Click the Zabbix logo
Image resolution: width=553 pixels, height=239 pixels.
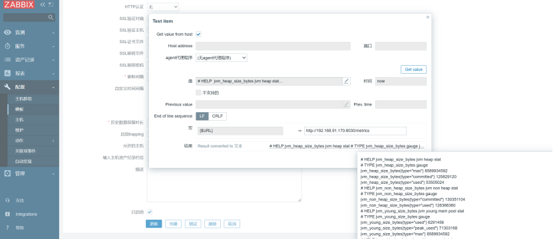pyautogui.click(x=19, y=5)
